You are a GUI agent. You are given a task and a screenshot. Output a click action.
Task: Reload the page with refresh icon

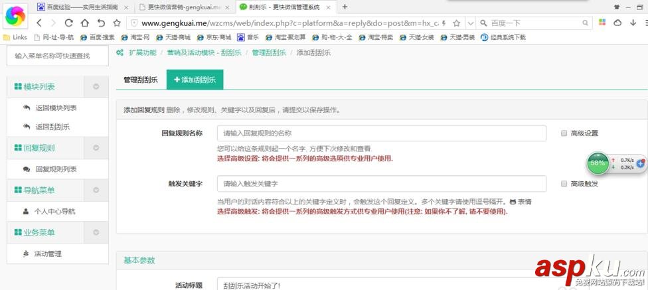[69, 23]
